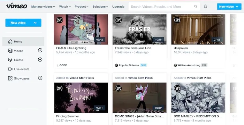Play the FOALS Like Lightning thumbnail

click(81, 30)
